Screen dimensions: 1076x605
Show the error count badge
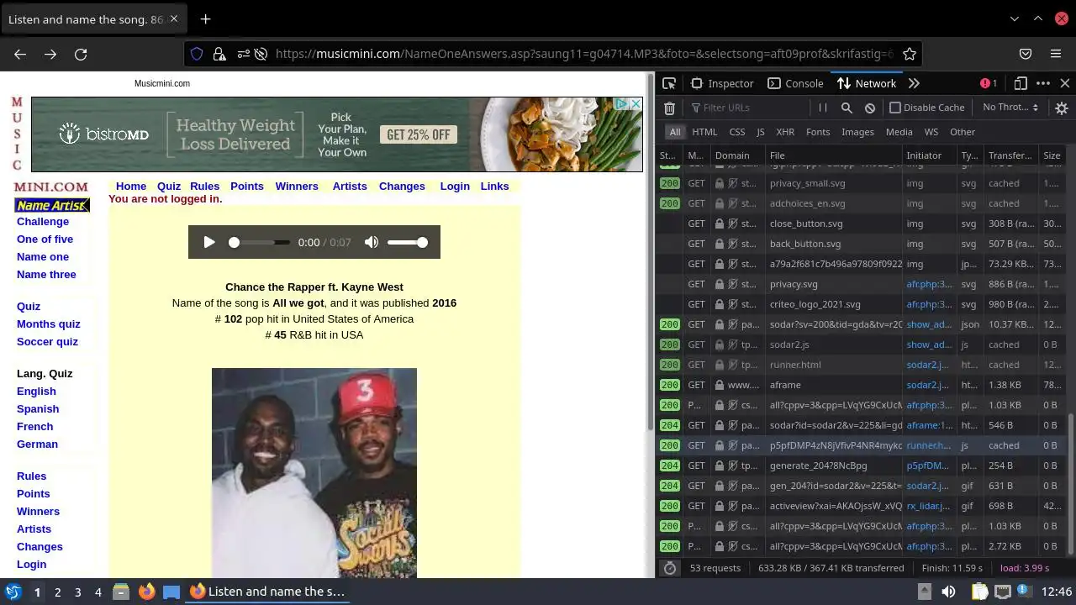coord(989,83)
